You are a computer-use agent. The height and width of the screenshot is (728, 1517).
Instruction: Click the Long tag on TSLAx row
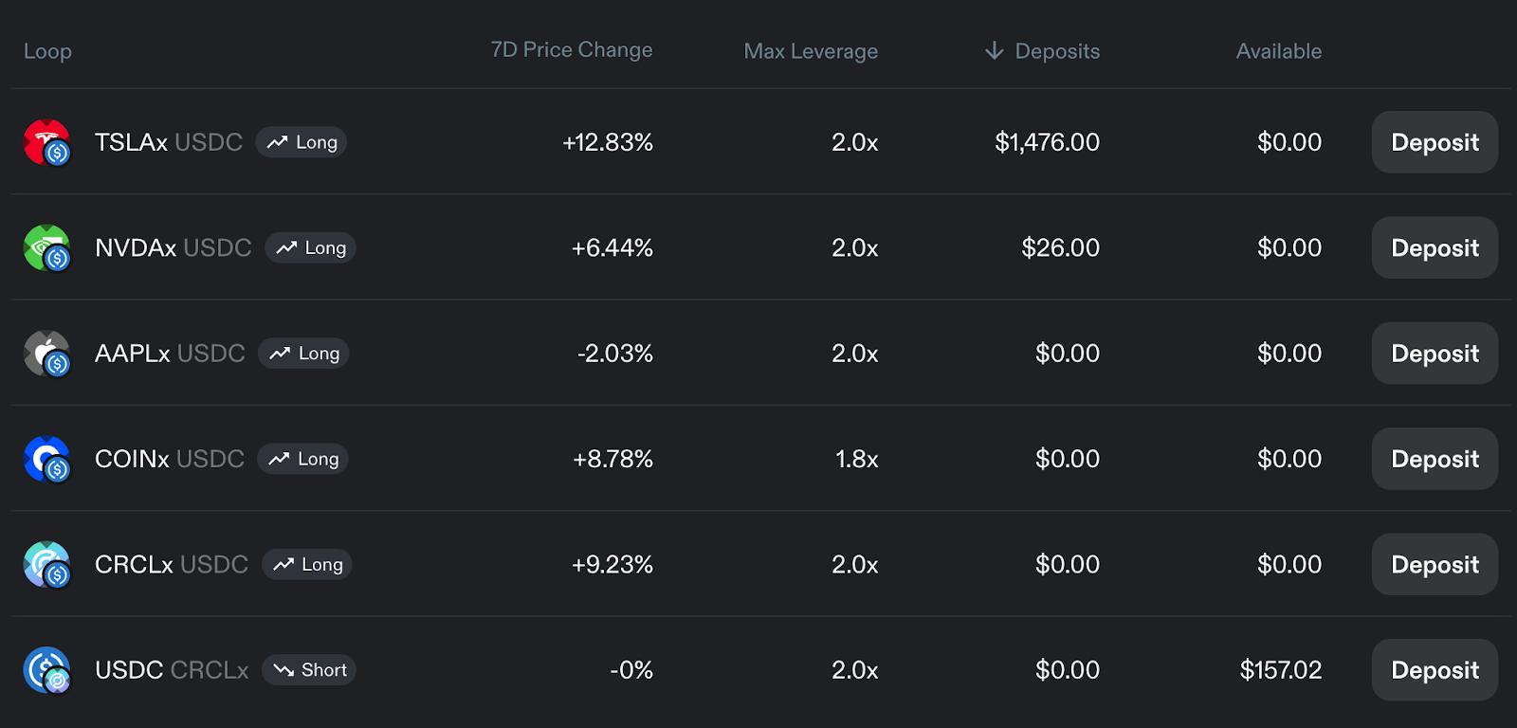pos(302,142)
